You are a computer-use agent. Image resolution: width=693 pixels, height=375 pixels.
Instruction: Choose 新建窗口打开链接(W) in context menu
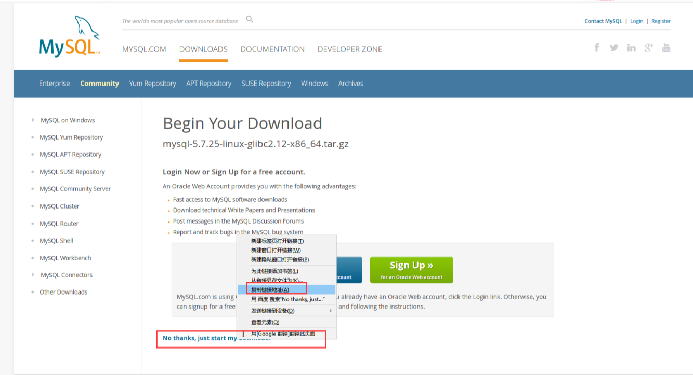(x=286, y=250)
